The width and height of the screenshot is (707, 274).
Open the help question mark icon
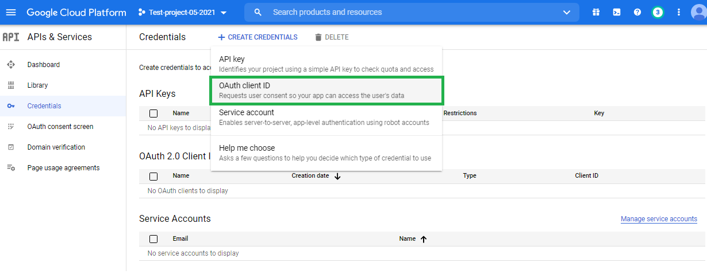point(637,12)
